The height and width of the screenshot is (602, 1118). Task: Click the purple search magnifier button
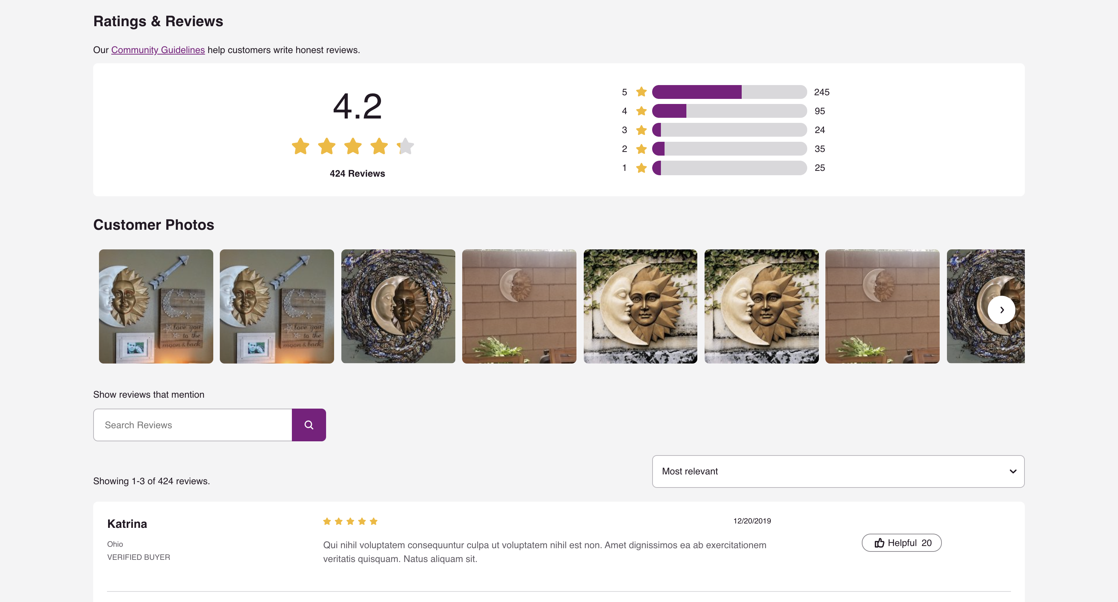tap(309, 425)
